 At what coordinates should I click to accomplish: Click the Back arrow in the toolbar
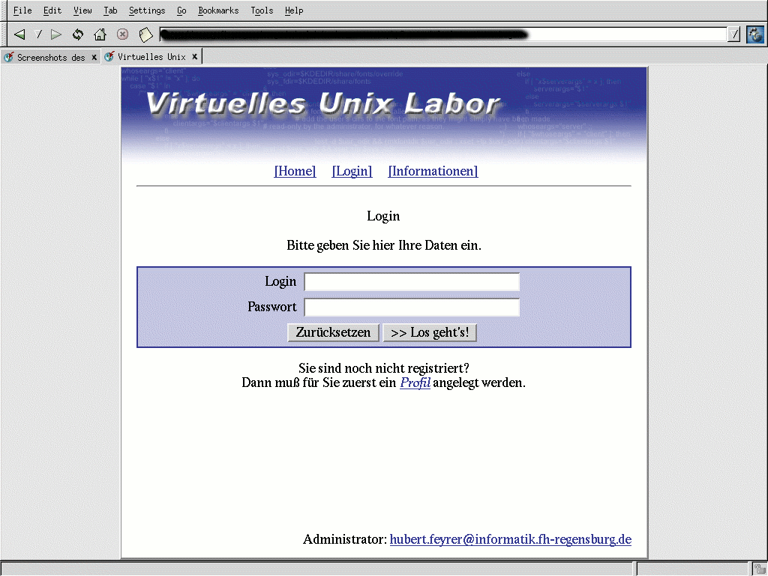[x=20, y=34]
